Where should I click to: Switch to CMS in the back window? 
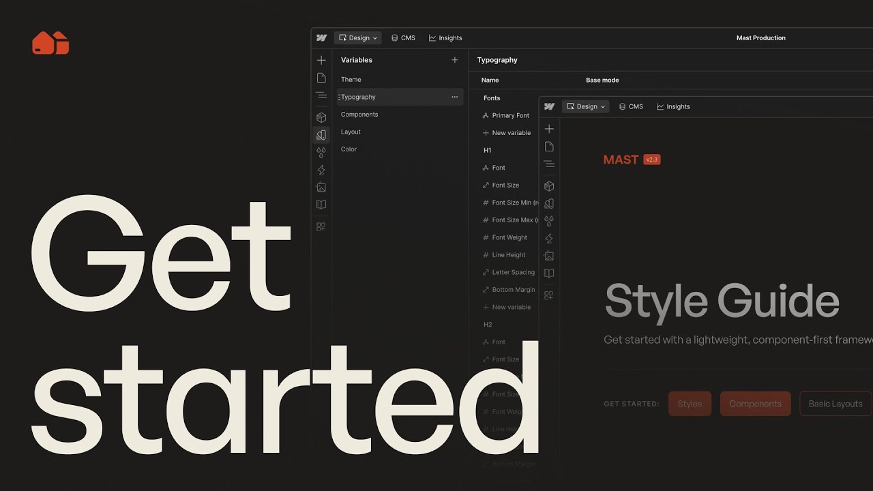[403, 38]
